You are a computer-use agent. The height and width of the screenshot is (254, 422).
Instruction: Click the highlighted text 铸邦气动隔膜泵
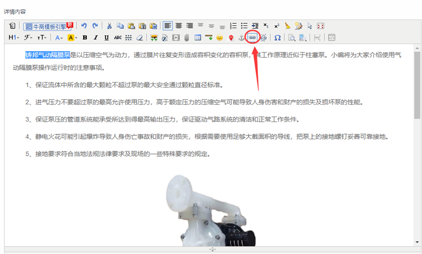click(48, 55)
